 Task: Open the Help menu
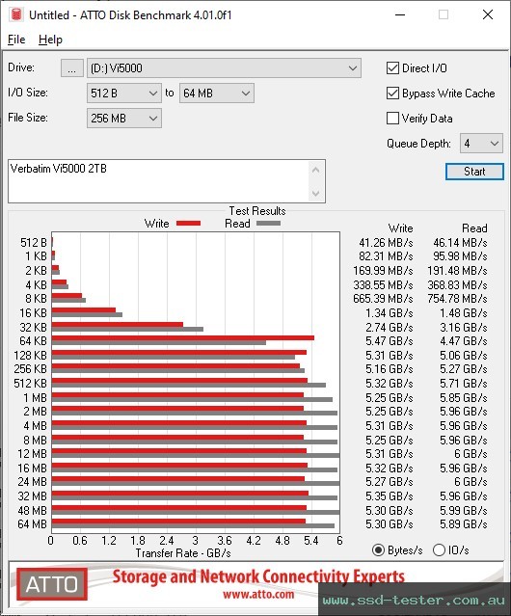coord(50,40)
